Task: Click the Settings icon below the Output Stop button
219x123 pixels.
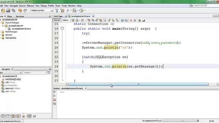Action: point(54,104)
